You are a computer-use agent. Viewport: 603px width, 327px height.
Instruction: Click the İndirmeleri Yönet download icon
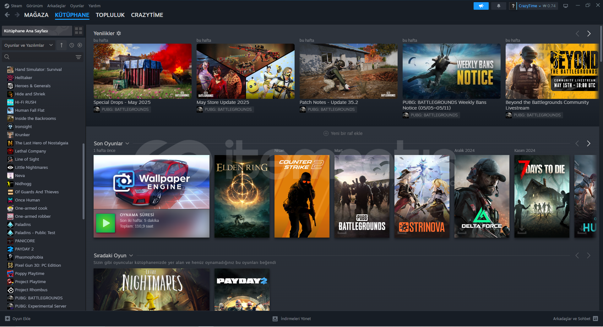click(275, 319)
